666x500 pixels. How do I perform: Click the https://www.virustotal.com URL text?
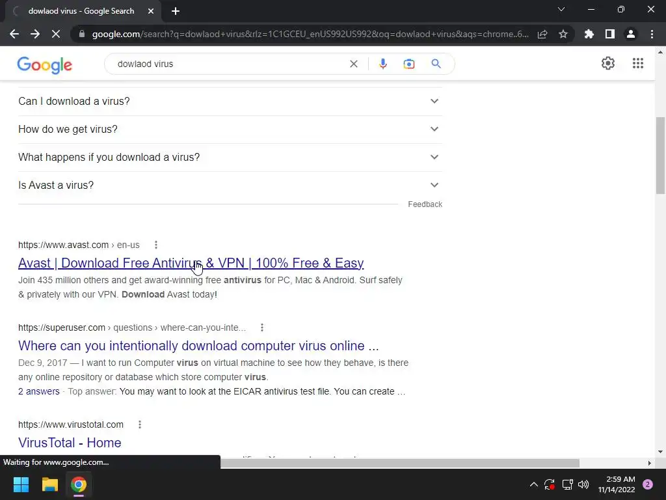(71, 424)
